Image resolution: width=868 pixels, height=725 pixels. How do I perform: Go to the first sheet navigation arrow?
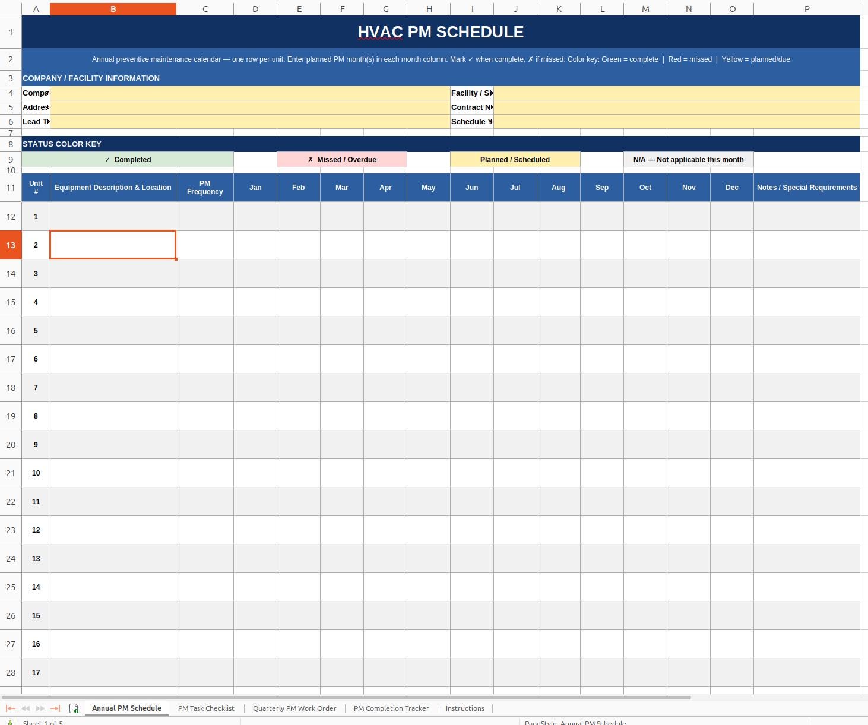click(10, 708)
